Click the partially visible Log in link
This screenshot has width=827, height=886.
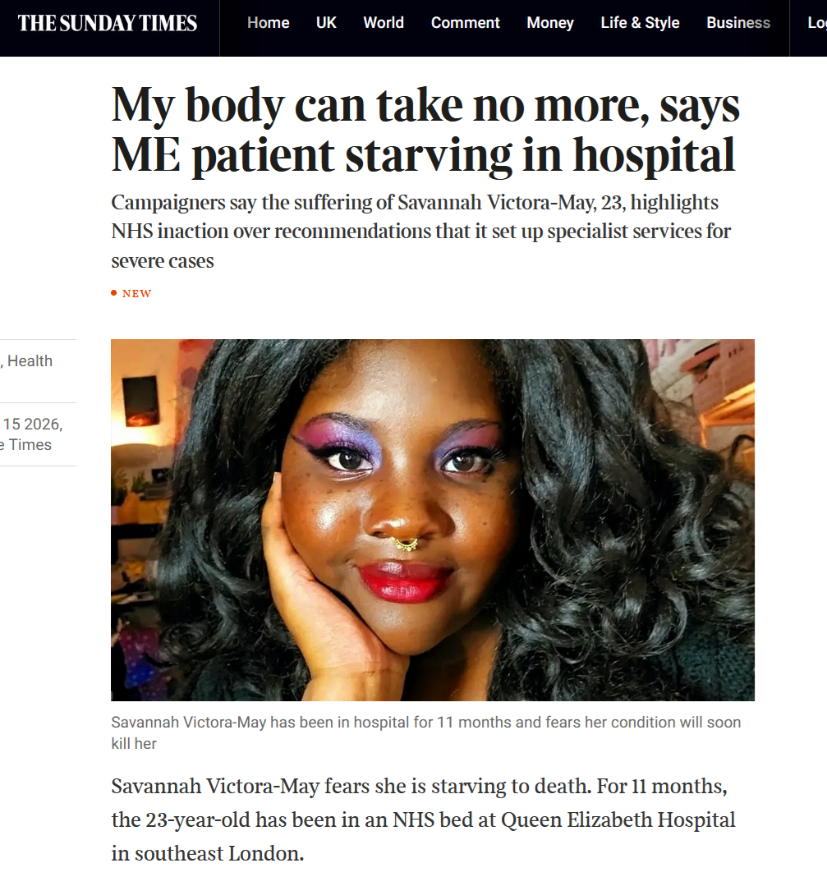coord(817,23)
